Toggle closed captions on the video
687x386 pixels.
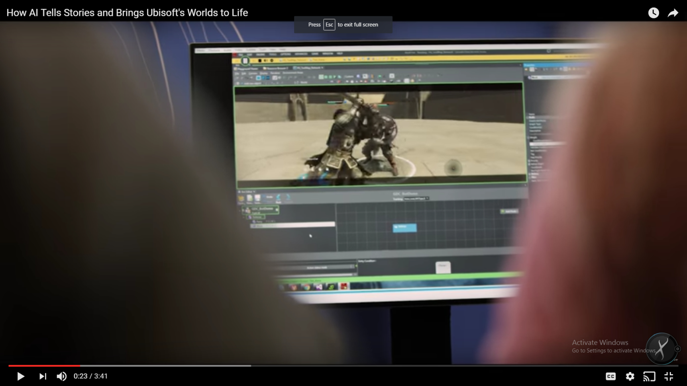[610, 376]
